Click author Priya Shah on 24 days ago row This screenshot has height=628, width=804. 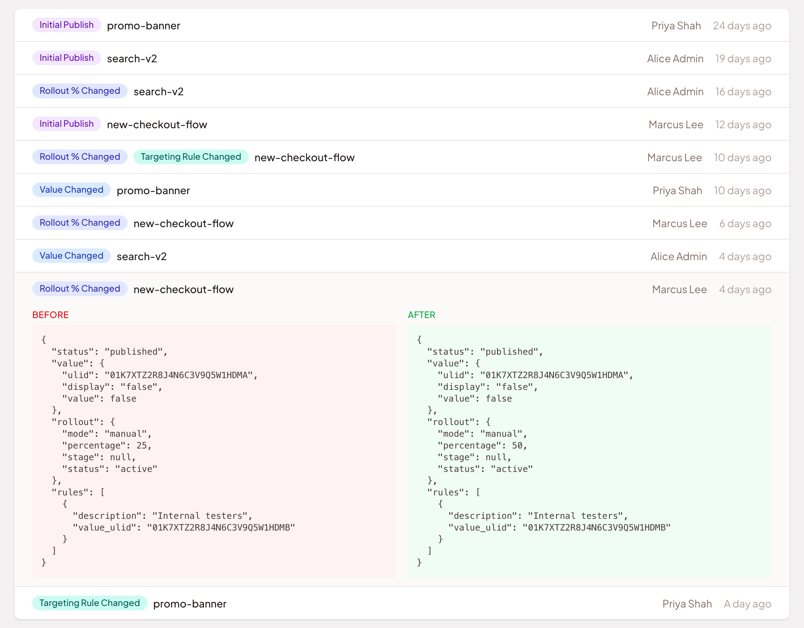676,26
